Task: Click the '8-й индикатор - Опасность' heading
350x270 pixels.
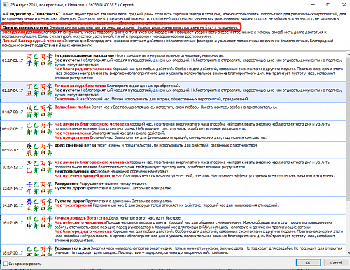Action: [31, 14]
